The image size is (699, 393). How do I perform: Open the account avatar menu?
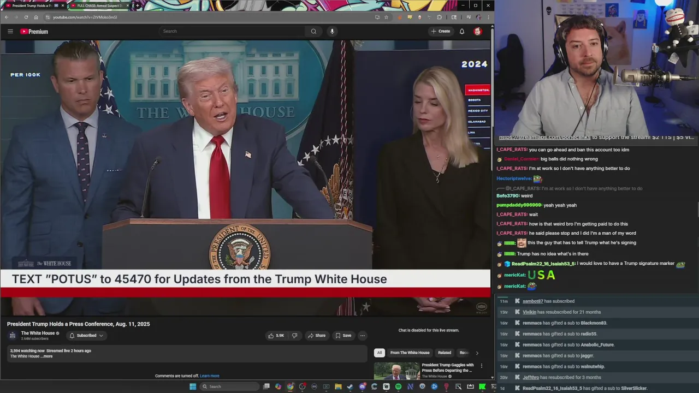478,31
